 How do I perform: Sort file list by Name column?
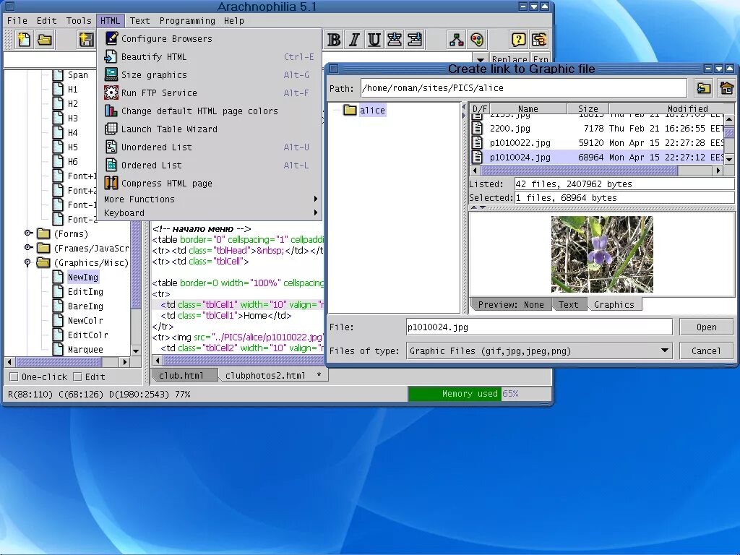[528, 109]
